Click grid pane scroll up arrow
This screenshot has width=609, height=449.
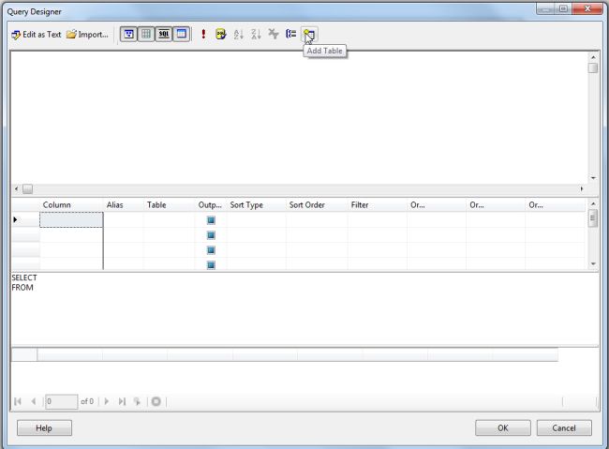click(593, 203)
